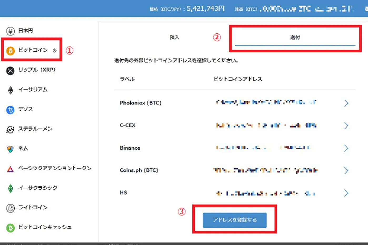368x245 pixels.
Task: Open chevron for HS row
Action: tap(346, 193)
